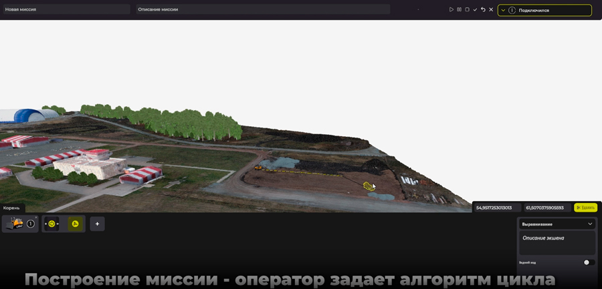Expand the "Подключился" status chevron
Screen dimensions: 602x289
pyautogui.click(x=503, y=10)
